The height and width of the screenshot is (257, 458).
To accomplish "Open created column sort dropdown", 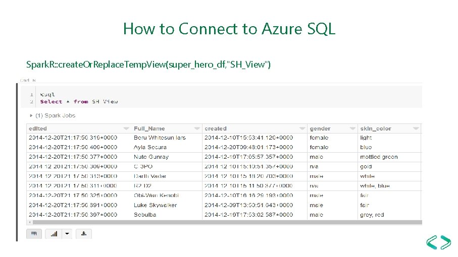I will click(x=302, y=128).
